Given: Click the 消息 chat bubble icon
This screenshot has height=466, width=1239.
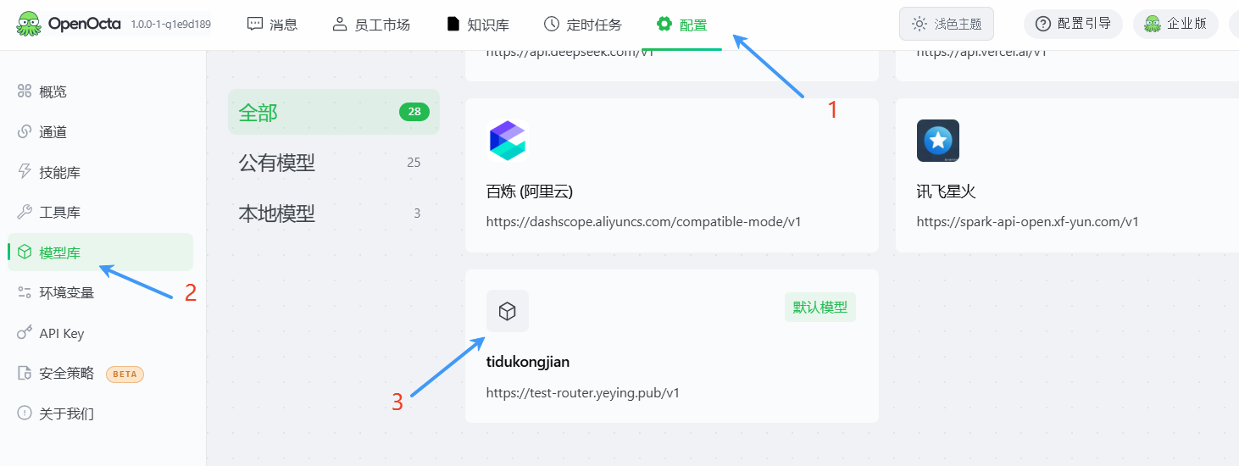Looking at the screenshot, I should pos(255,24).
